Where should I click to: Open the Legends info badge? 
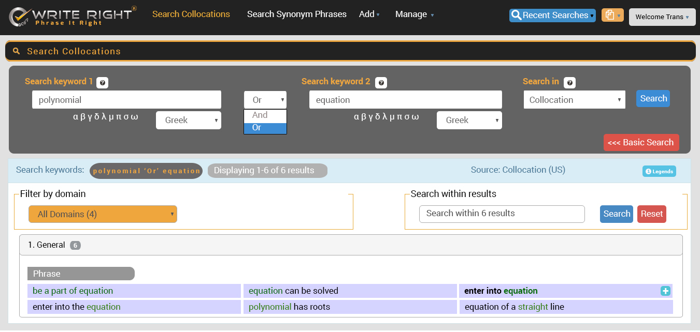click(659, 171)
